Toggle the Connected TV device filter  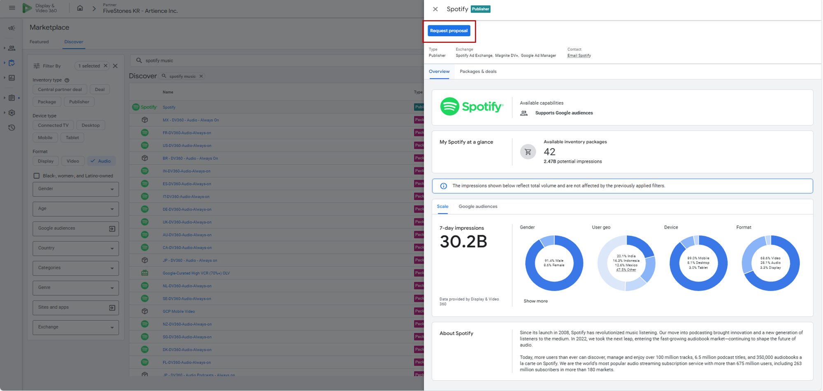tap(53, 125)
